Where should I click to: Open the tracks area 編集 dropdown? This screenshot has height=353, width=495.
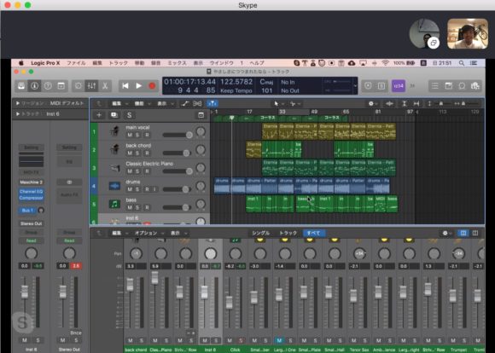pos(119,103)
